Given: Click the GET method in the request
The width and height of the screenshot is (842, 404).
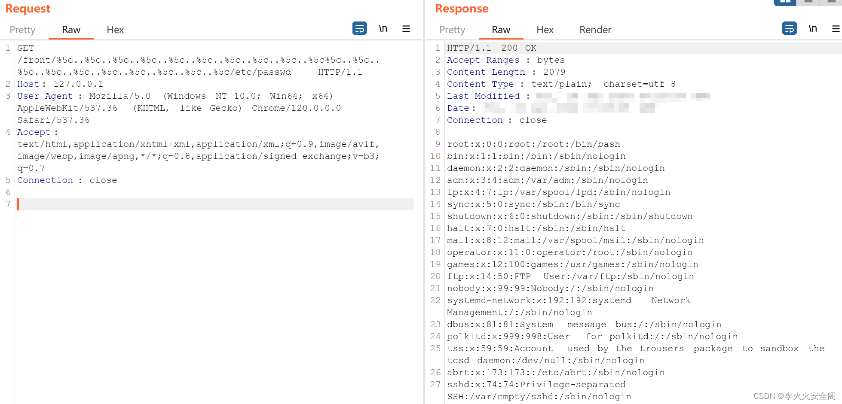Looking at the screenshot, I should click(25, 48).
